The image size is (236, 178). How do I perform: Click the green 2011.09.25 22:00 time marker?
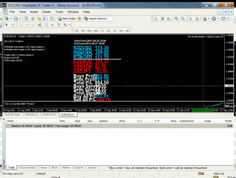click(x=203, y=110)
